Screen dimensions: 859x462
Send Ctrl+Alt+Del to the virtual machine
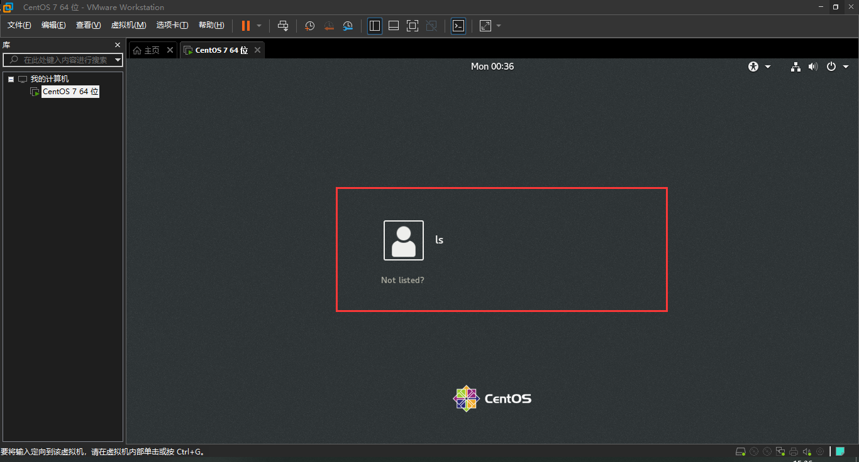(x=283, y=26)
